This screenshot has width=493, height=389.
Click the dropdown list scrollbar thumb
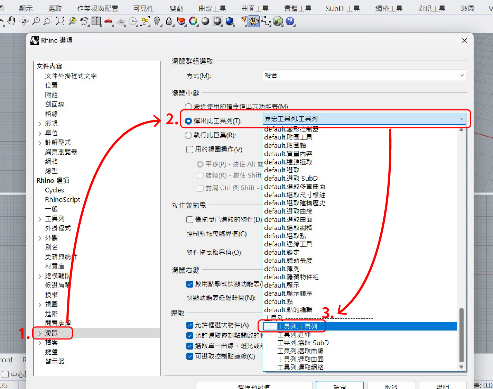(461, 335)
